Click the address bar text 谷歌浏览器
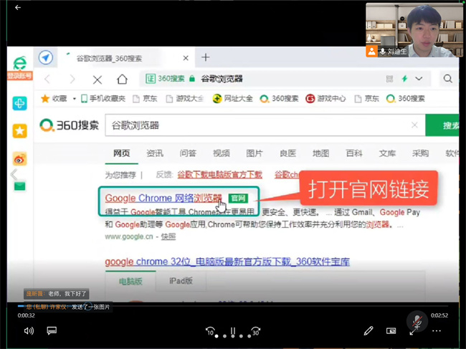 tap(222, 79)
